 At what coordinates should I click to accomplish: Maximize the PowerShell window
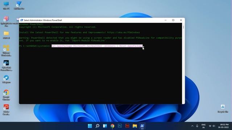[173, 20]
